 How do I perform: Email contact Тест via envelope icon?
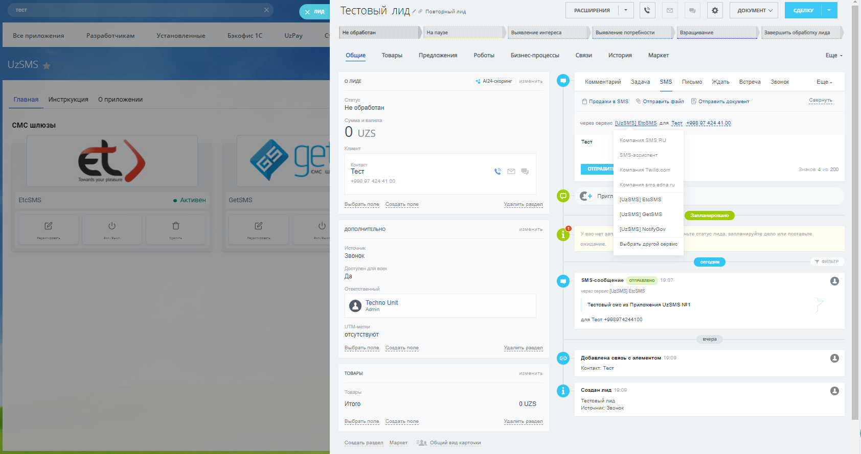point(511,172)
